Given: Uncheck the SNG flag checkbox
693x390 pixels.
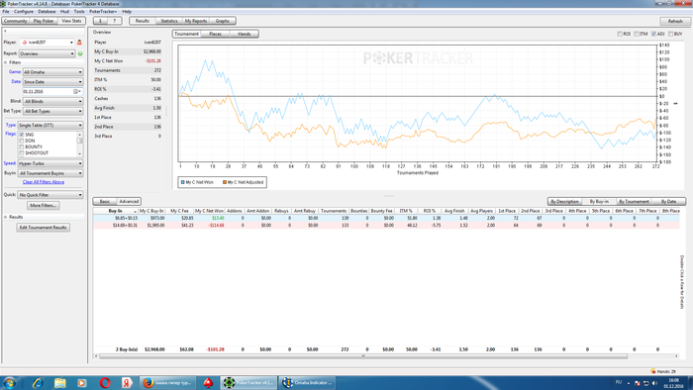Looking at the screenshot, I should [21, 135].
